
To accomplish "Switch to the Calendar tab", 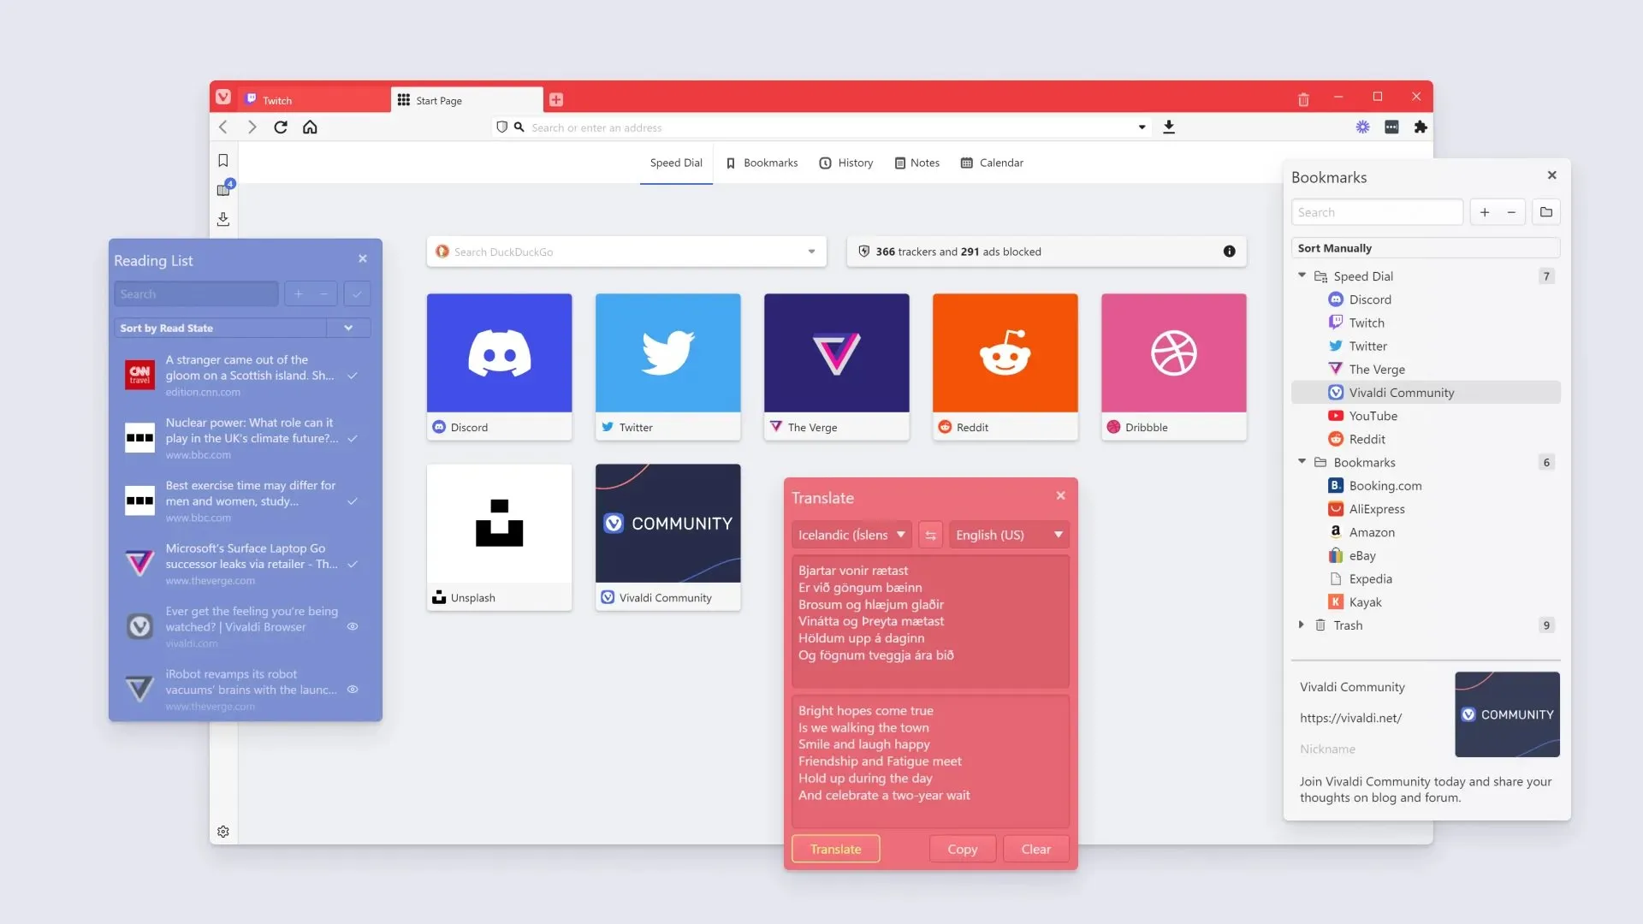I will pos(992,163).
